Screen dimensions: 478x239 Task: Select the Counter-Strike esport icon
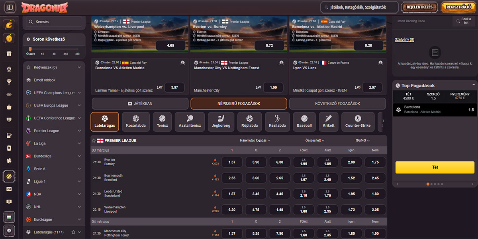(x=357, y=121)
